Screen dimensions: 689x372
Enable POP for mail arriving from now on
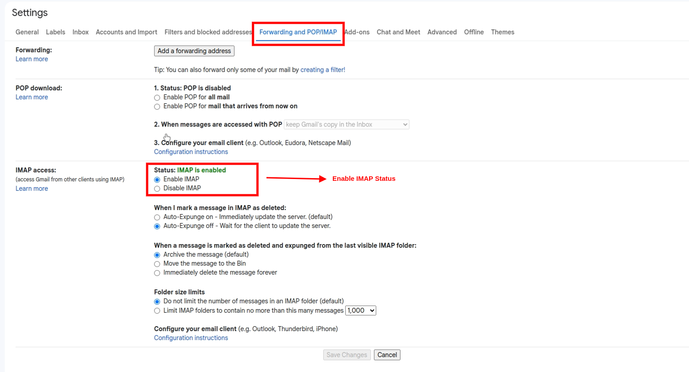click(157, 106)
